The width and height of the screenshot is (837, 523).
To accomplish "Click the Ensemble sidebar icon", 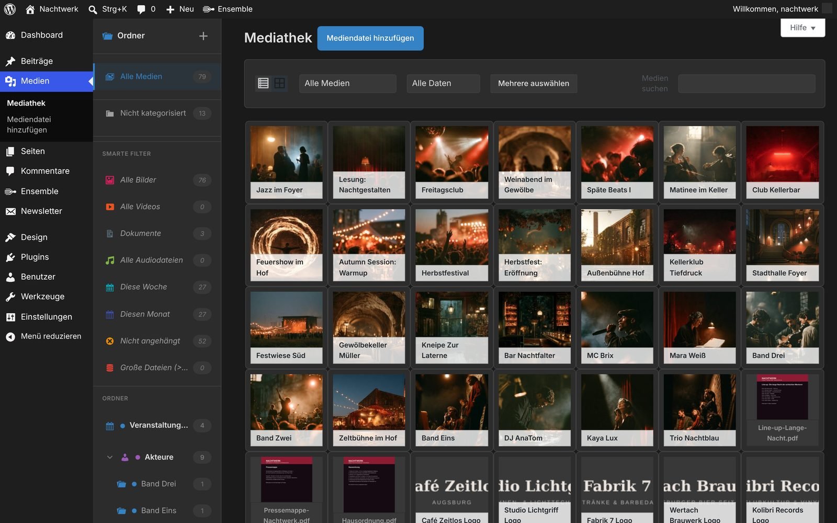I will pos(10,191).
